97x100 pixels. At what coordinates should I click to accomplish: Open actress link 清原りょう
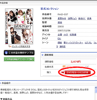click(72, 18)
